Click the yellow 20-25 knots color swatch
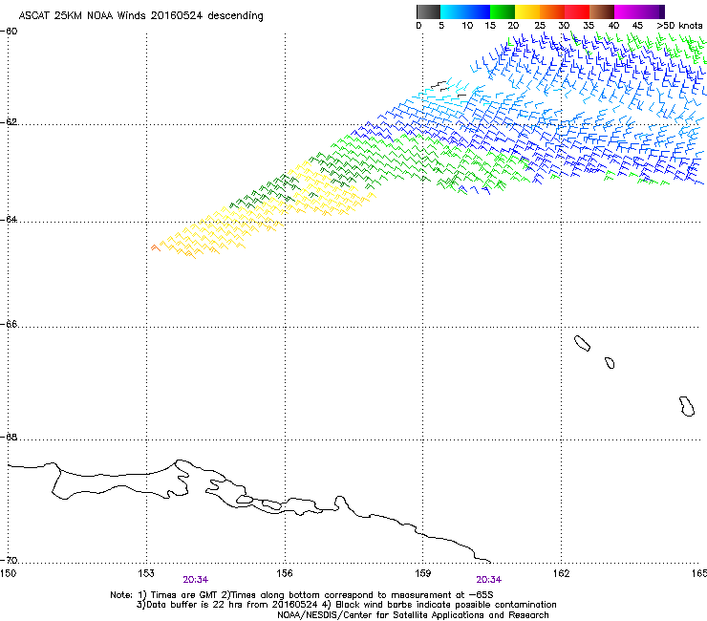Image resolution: width=707 pixels, height=621 pixels. 527,11
